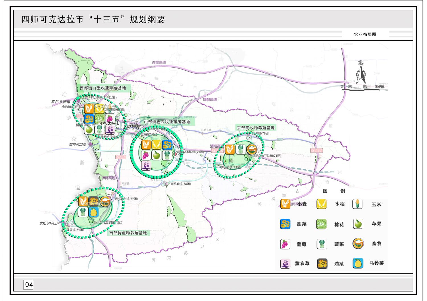
Task: Click the 中部特色农牧业示范基地 label
Action: 167,122
